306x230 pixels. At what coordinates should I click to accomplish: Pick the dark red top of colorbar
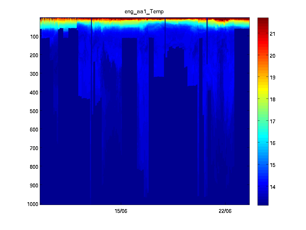pyautogui.click(x=263, y=20)
